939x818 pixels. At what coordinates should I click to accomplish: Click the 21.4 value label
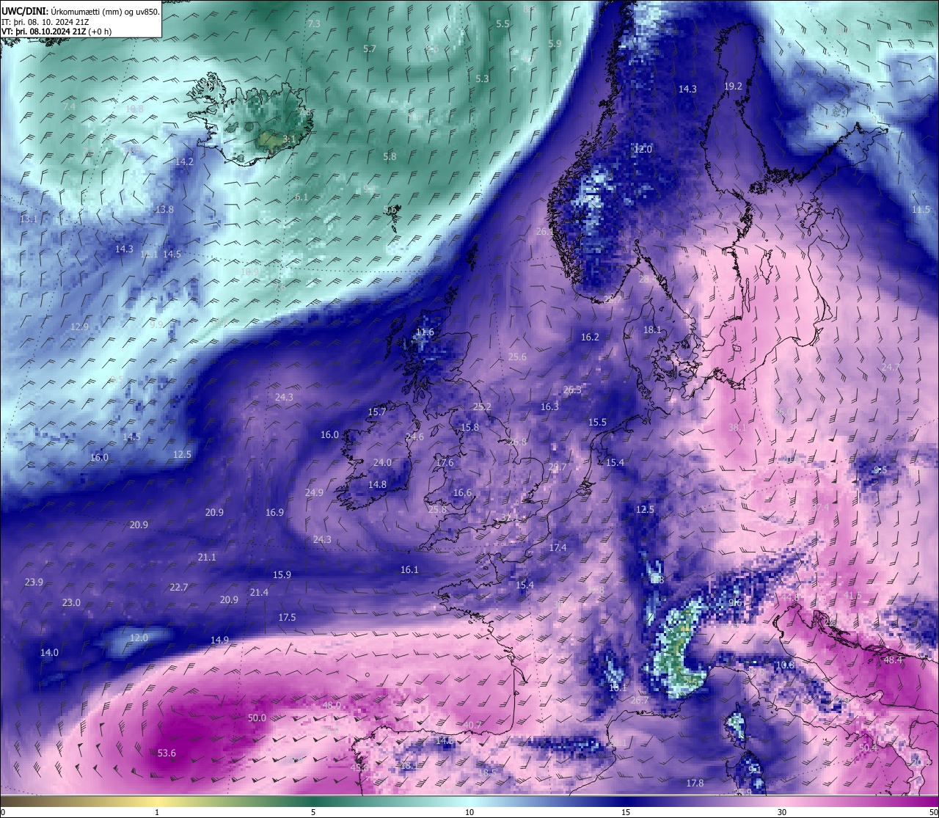tap(259, 592)
